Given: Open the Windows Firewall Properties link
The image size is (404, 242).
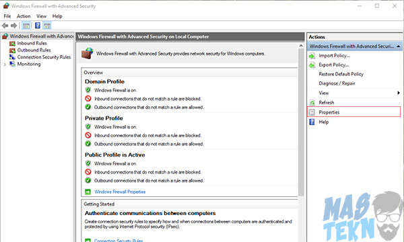Looking at the screenshot, I should coord(120,192).
